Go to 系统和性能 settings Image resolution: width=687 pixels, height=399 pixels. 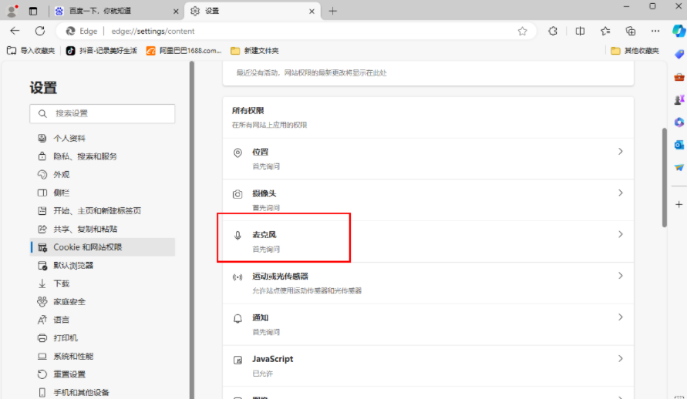click(x=103, y=356)
